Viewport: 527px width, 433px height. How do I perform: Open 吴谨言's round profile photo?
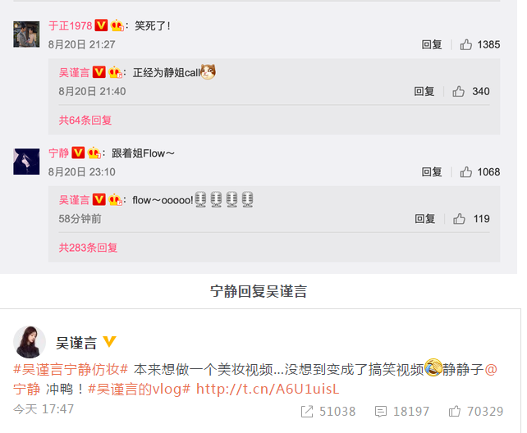(30, 342)
